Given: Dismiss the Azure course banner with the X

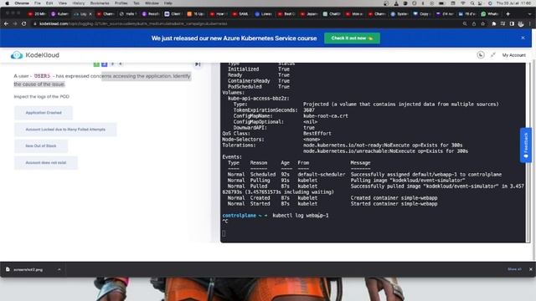Looking at the screenshot, I should 523,38.
